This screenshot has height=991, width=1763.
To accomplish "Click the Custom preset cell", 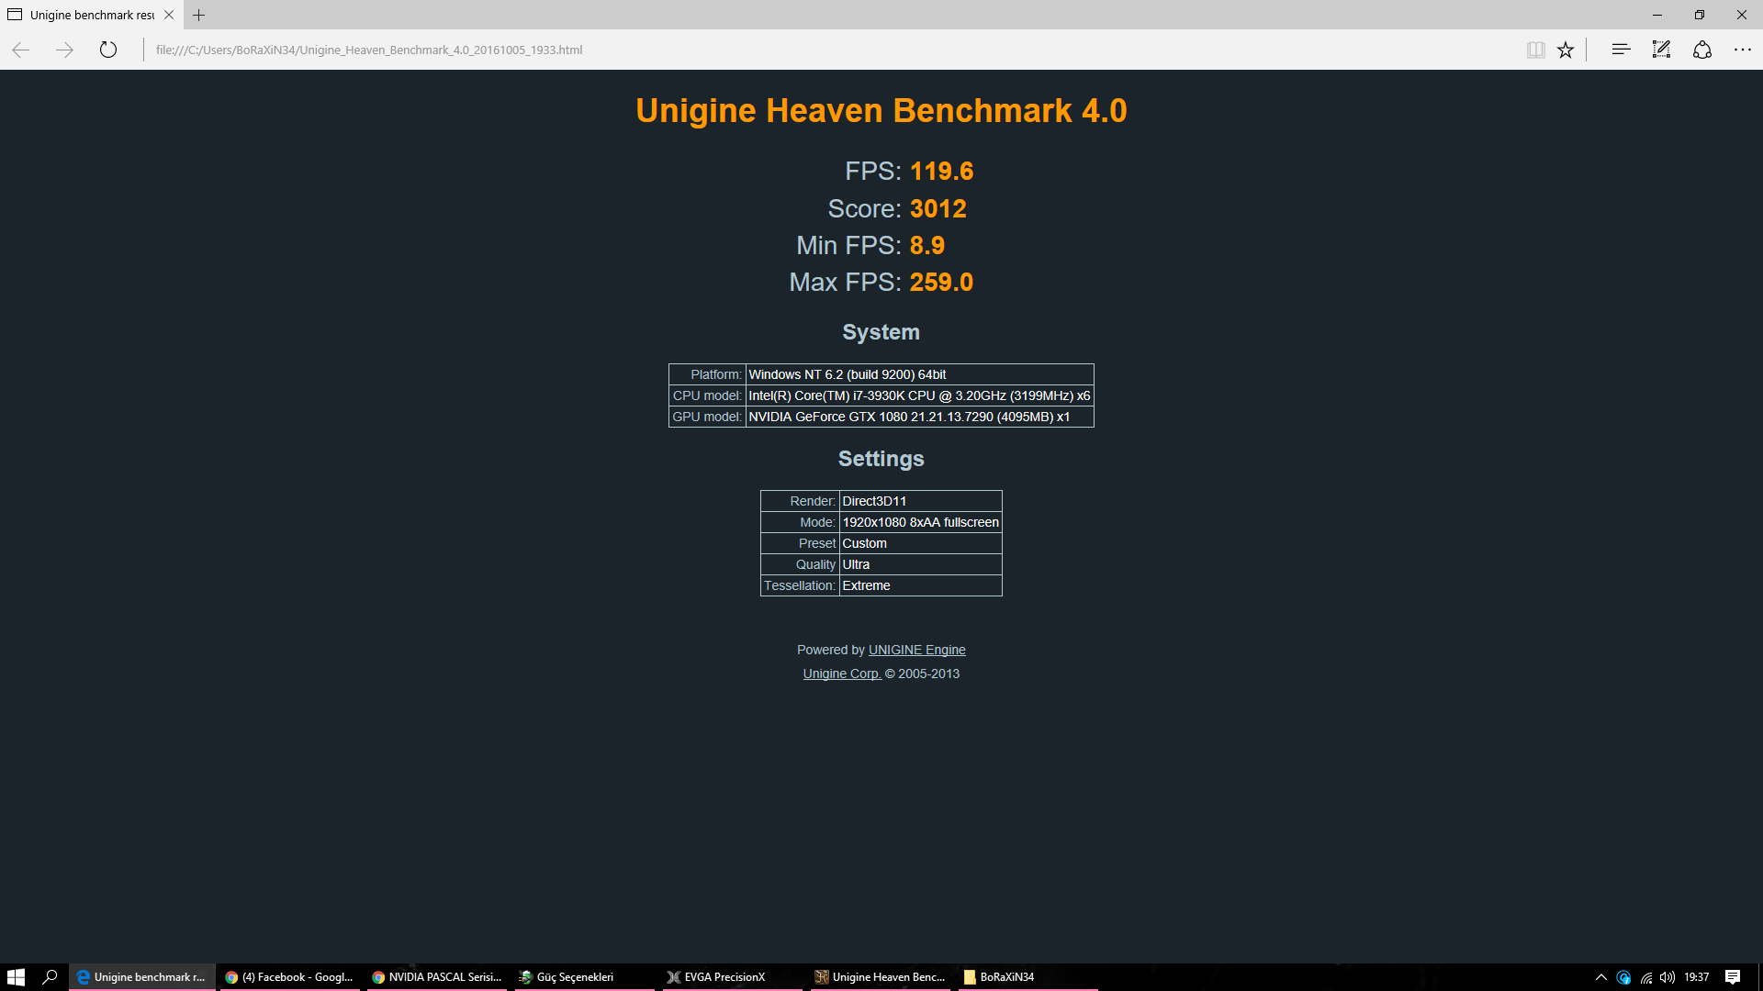I will pyautogui.click(x=920, y=543).
